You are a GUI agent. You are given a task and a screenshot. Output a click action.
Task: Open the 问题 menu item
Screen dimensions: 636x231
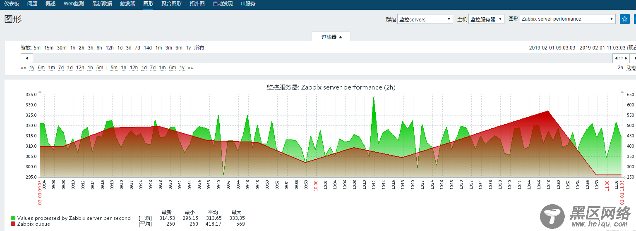[32, 4]
